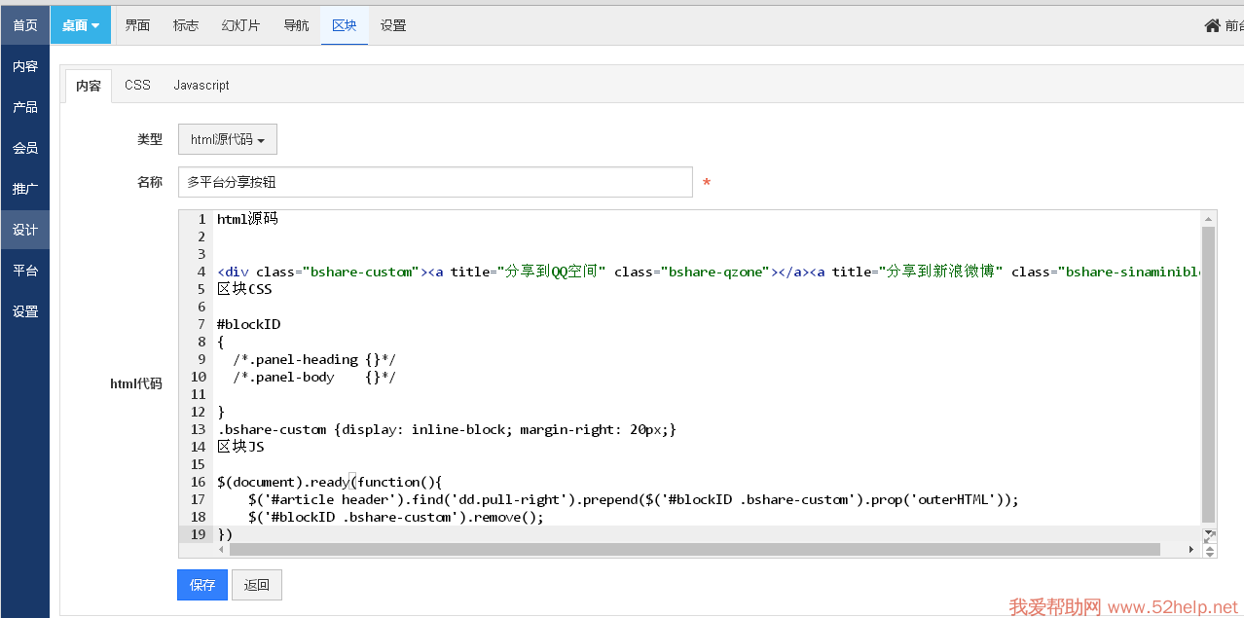Click the home icon in top-right corner
This screenshot has height=618, width=1244.
(x=1212, y=25)
